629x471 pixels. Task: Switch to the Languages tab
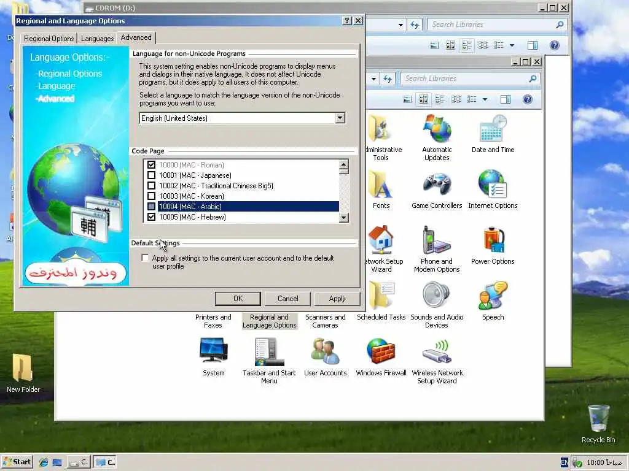tap(98, 39)
